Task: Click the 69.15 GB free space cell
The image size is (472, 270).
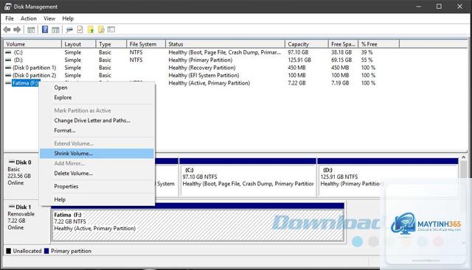Action: (341, 60)
